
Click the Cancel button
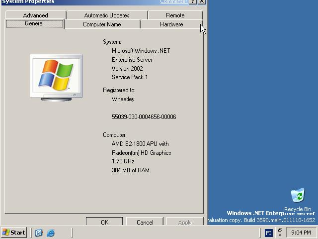pos(145,222)
